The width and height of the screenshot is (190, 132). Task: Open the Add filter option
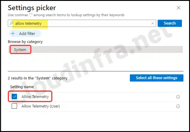click(25, 33)
